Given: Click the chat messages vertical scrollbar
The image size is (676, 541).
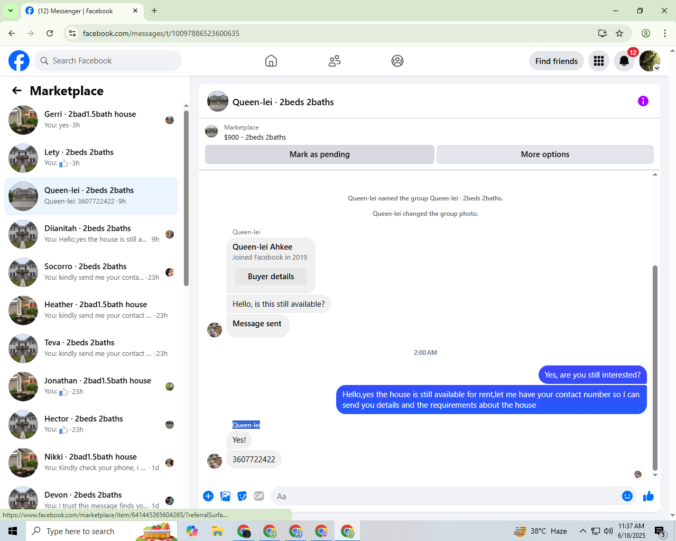Looking at the screenshot, I should (x=655, y=368).
